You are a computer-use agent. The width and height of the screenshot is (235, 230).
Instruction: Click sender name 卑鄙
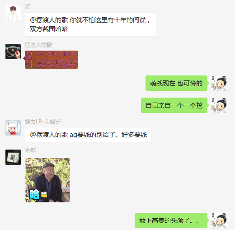(x=30, y=151)
